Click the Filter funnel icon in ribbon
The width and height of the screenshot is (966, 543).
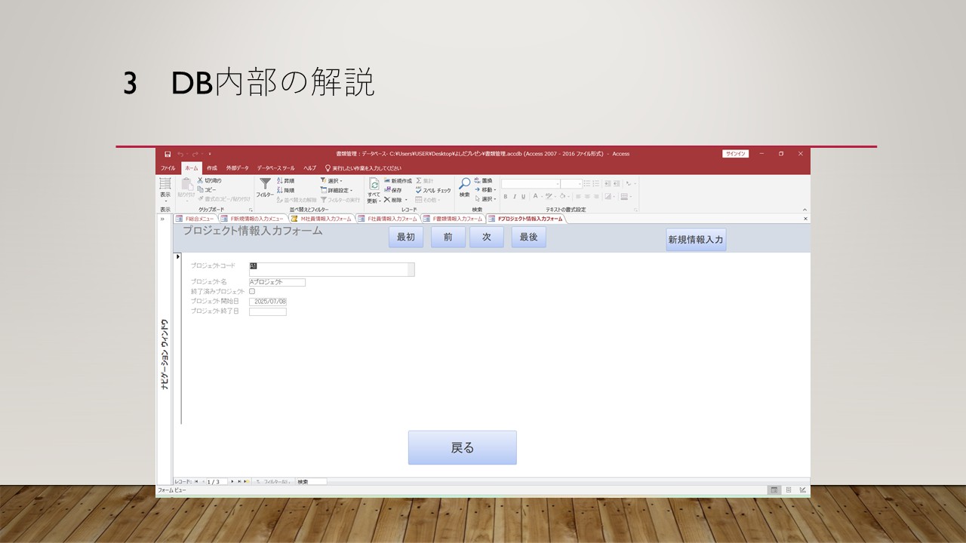click(x=265, y=184)
